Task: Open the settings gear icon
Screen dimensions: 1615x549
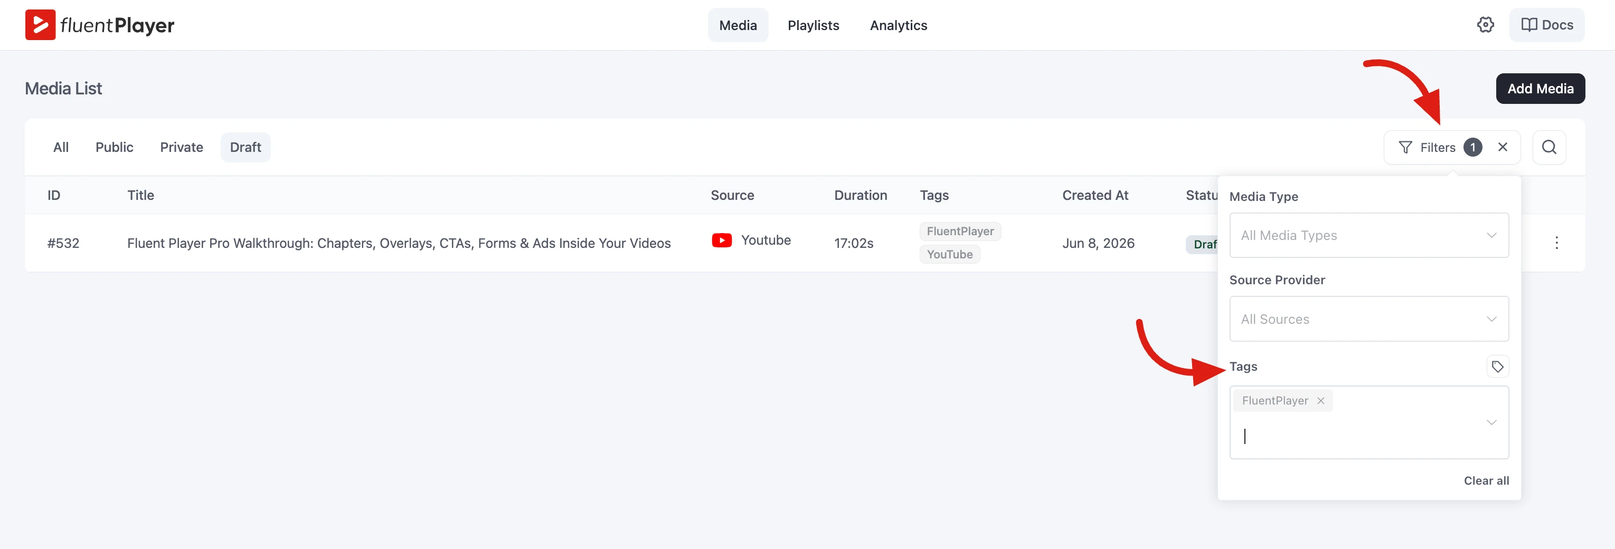Action: pos(1485,25)
